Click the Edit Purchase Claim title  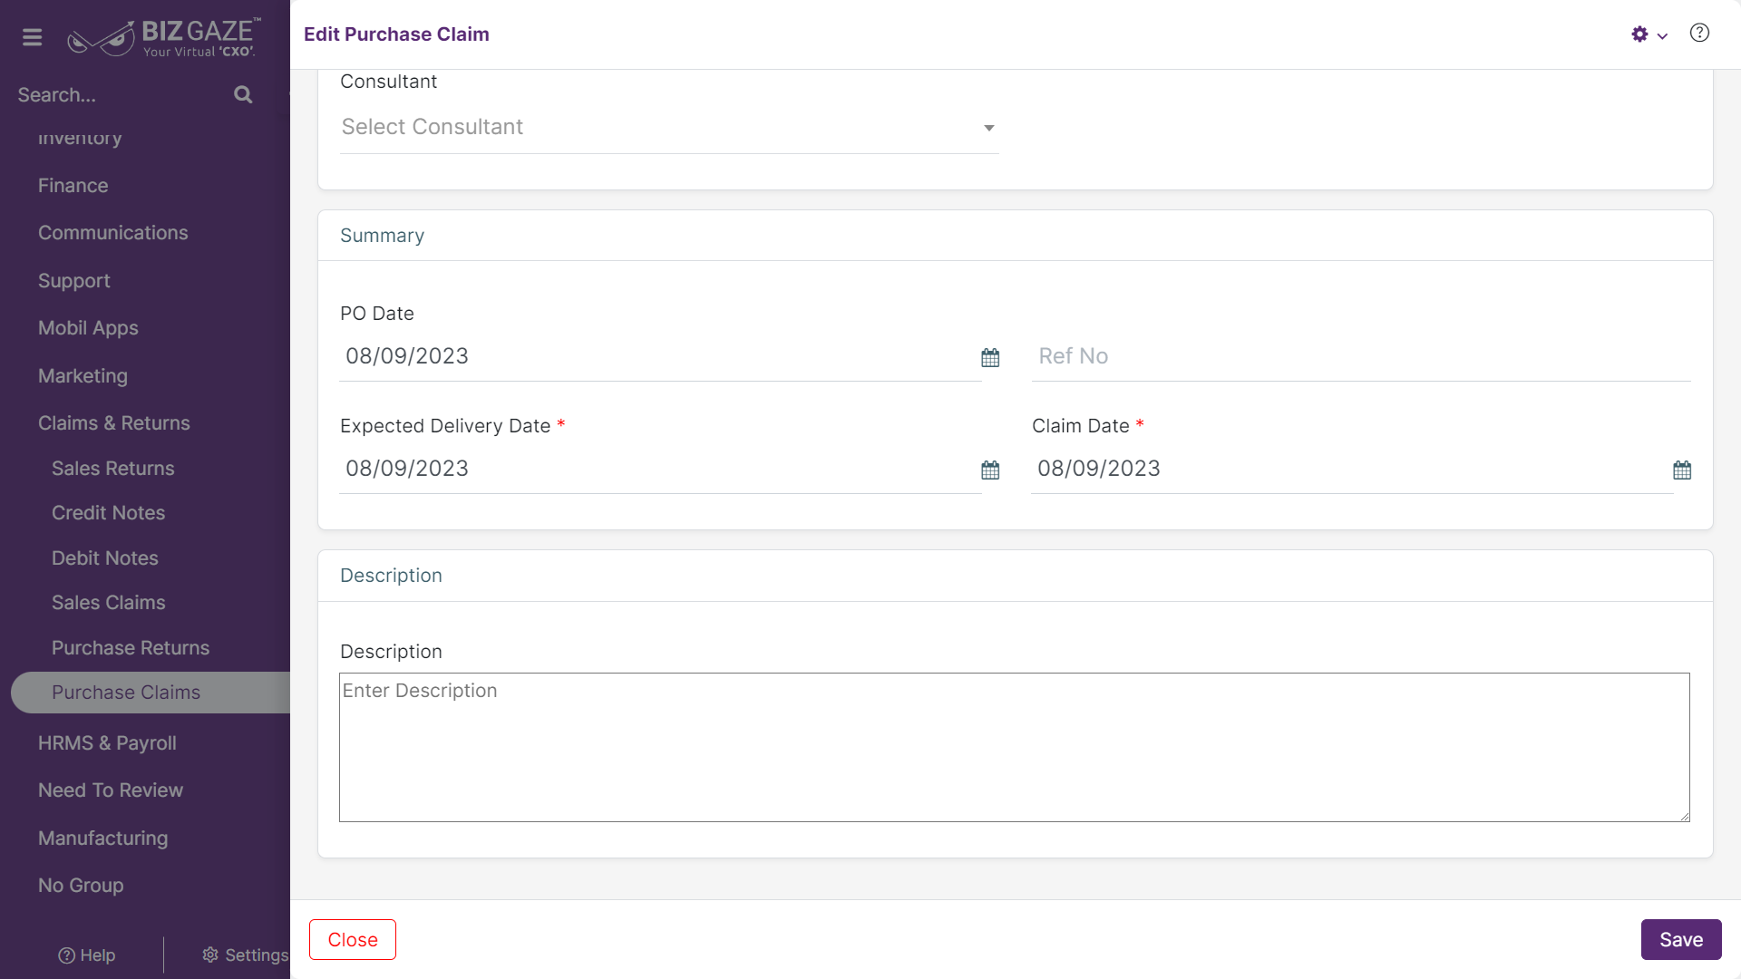[x=396, y=34]
